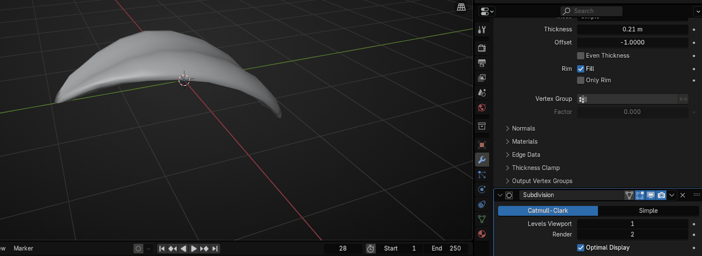Uncheck the Rim Fill checkbox
This screenshot has height=256, width=702.
click(581, 69)
